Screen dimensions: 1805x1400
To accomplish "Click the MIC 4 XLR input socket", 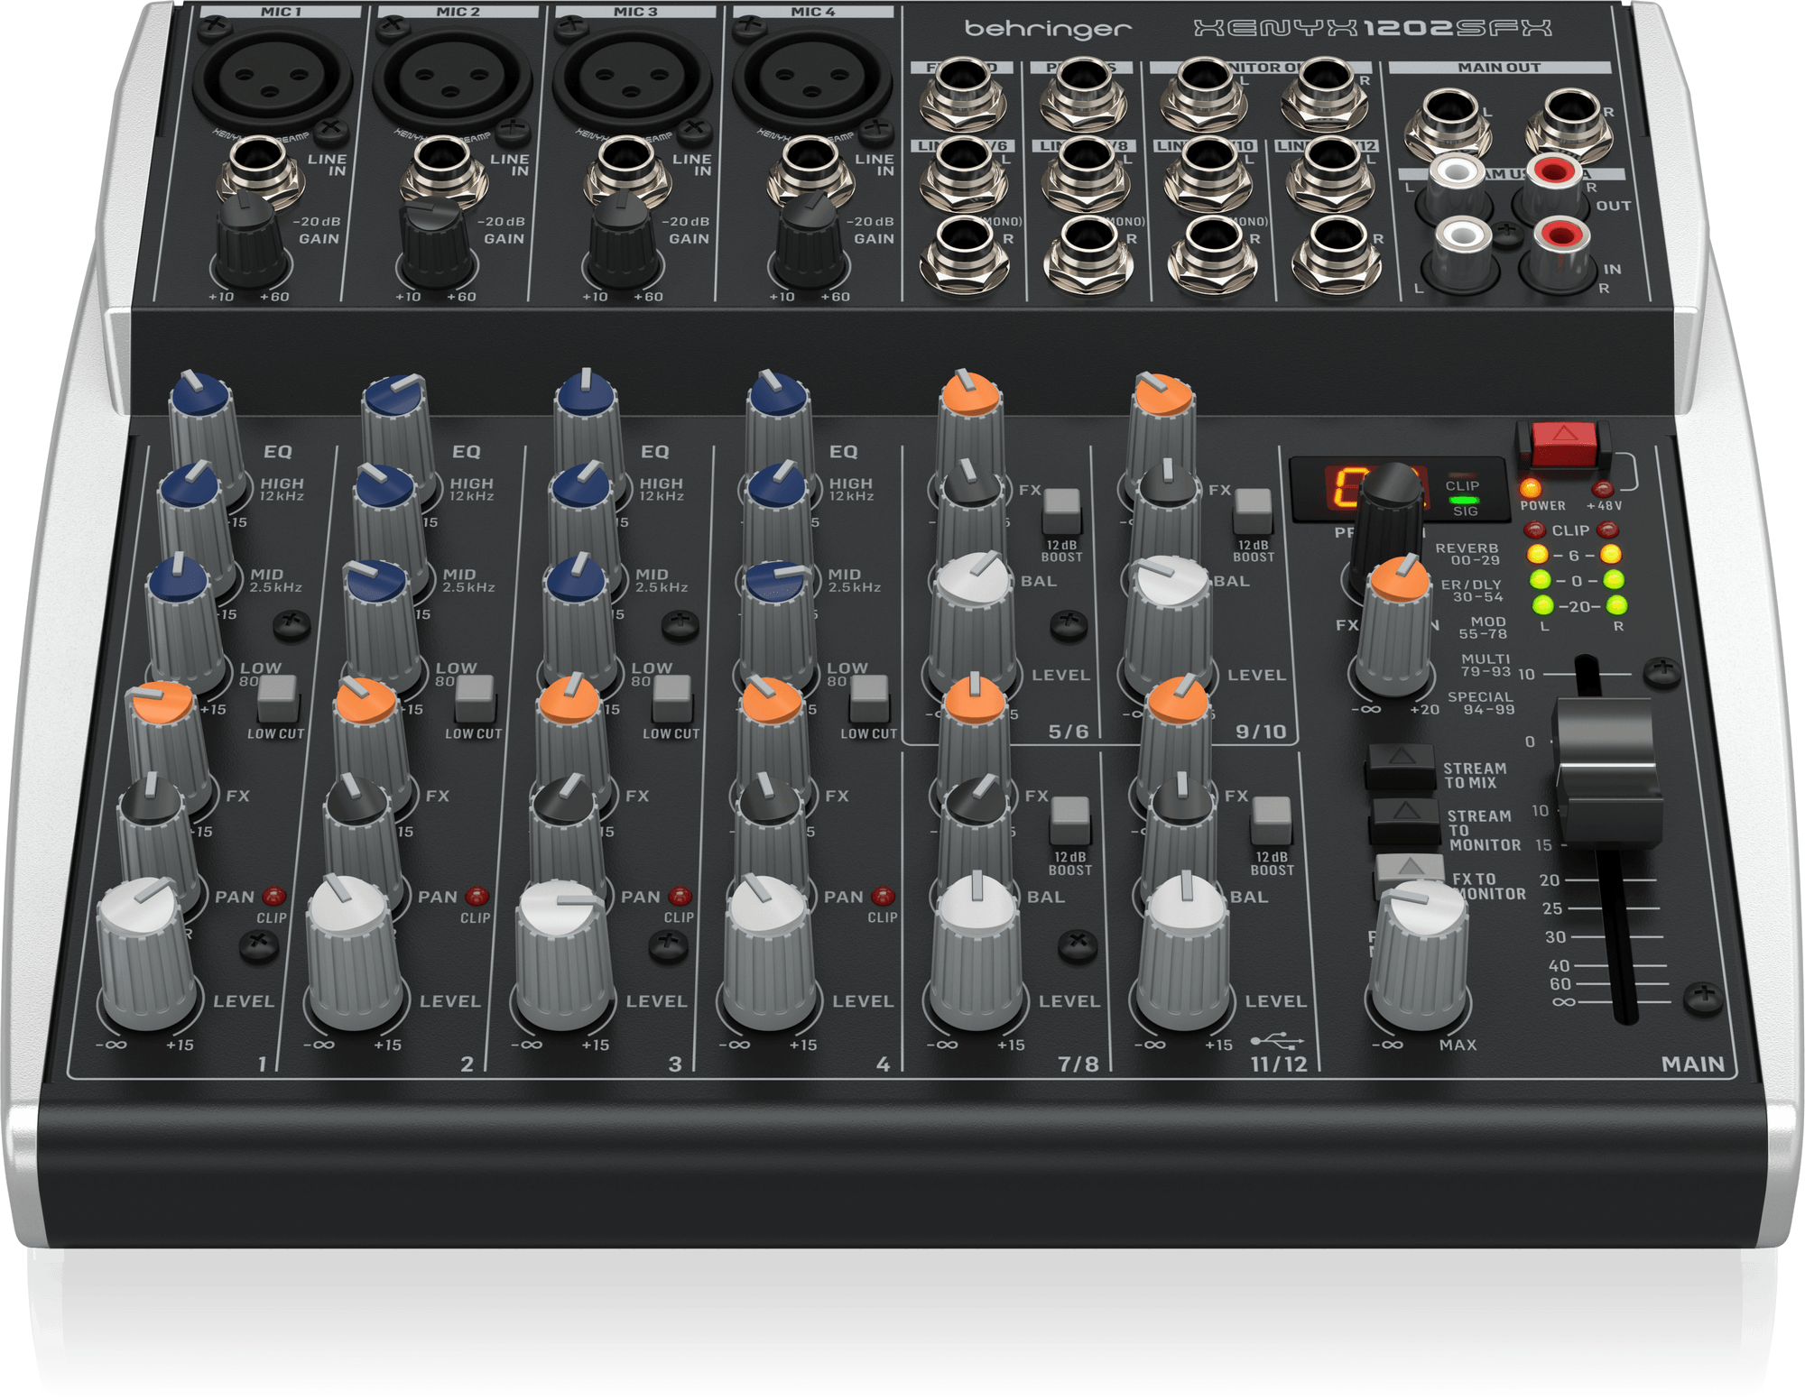I will coord(810,79).
